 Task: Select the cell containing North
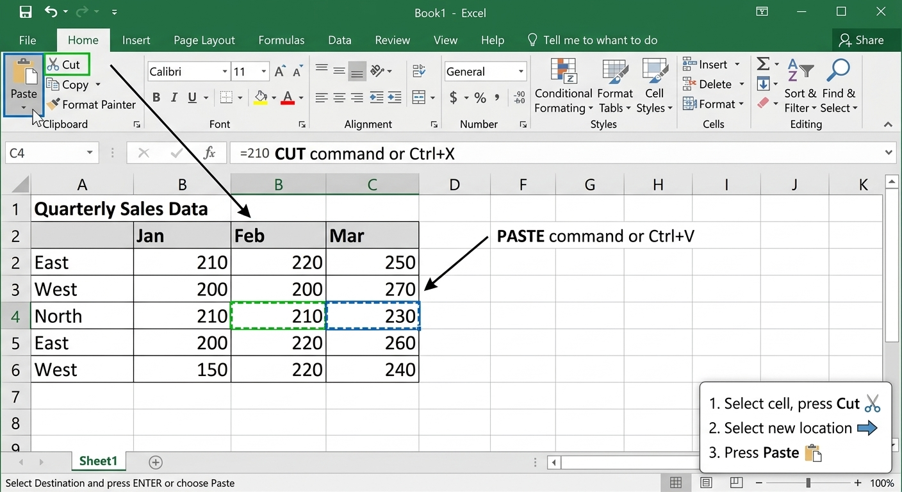tap(81, 316)
